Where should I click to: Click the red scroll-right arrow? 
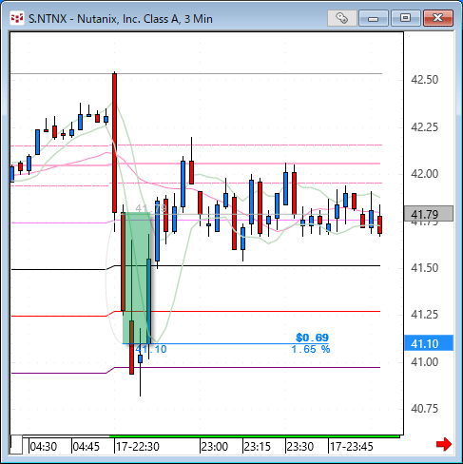tap(444, 444)
